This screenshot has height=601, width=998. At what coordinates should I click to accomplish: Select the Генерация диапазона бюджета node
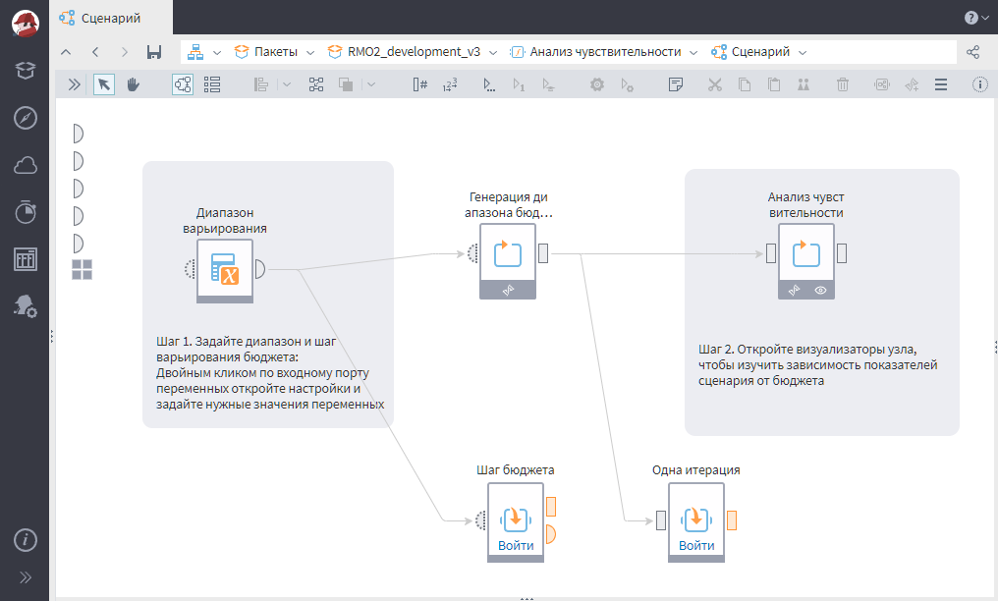[x=508, y=261]
